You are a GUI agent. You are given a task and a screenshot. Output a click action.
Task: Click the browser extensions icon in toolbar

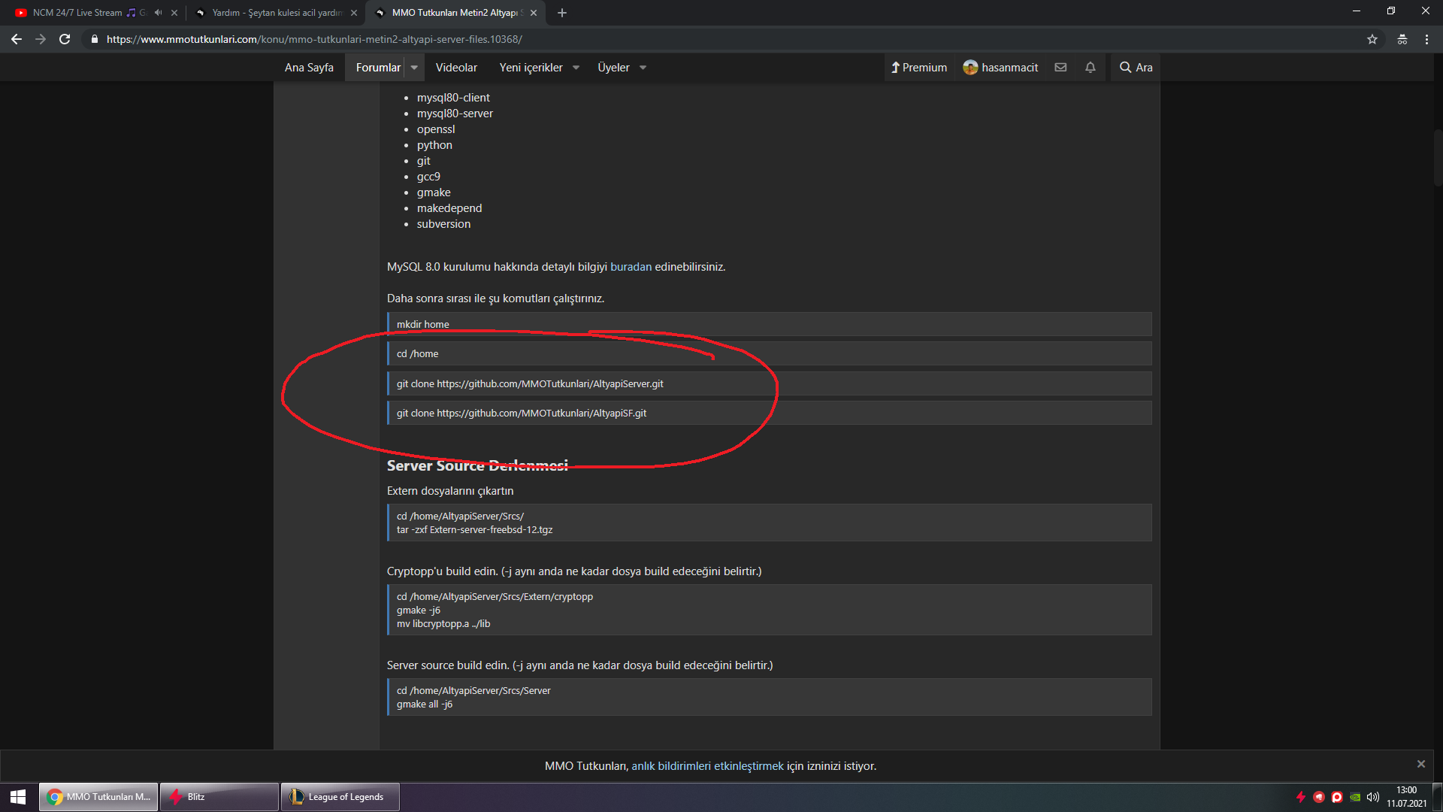point(1403,38)
